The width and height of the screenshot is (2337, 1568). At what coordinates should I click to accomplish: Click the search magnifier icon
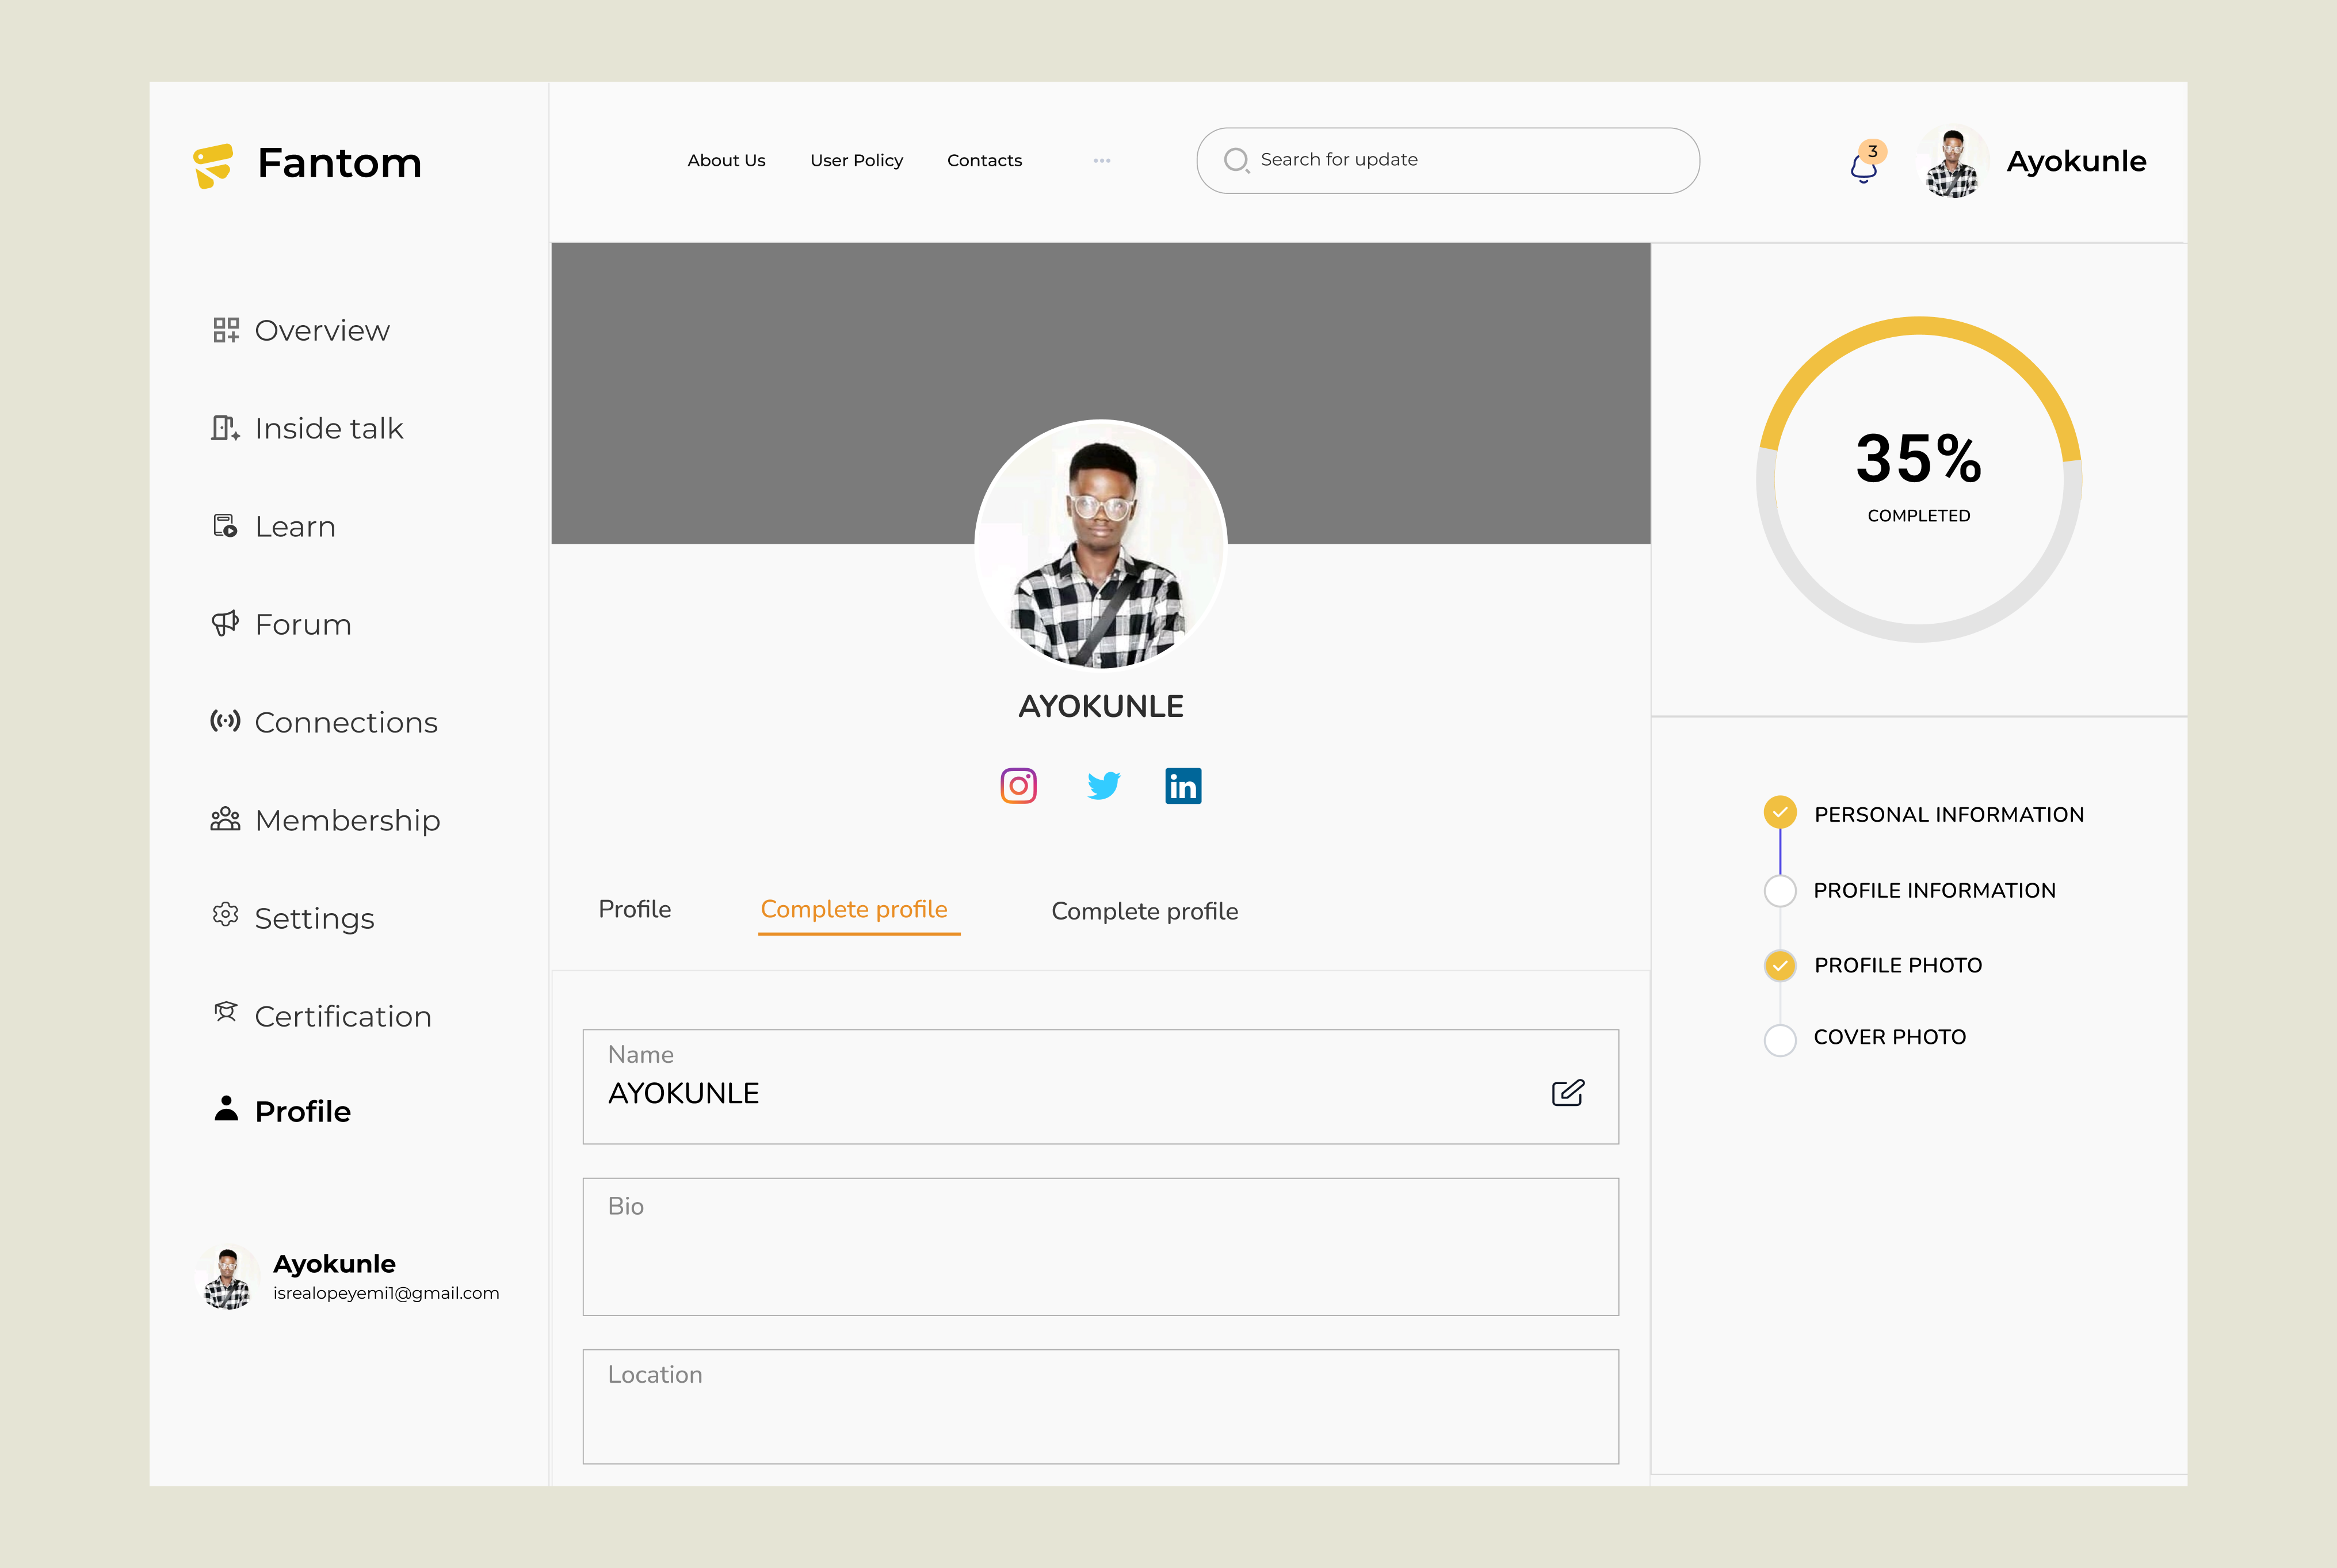click(1236, 160)
